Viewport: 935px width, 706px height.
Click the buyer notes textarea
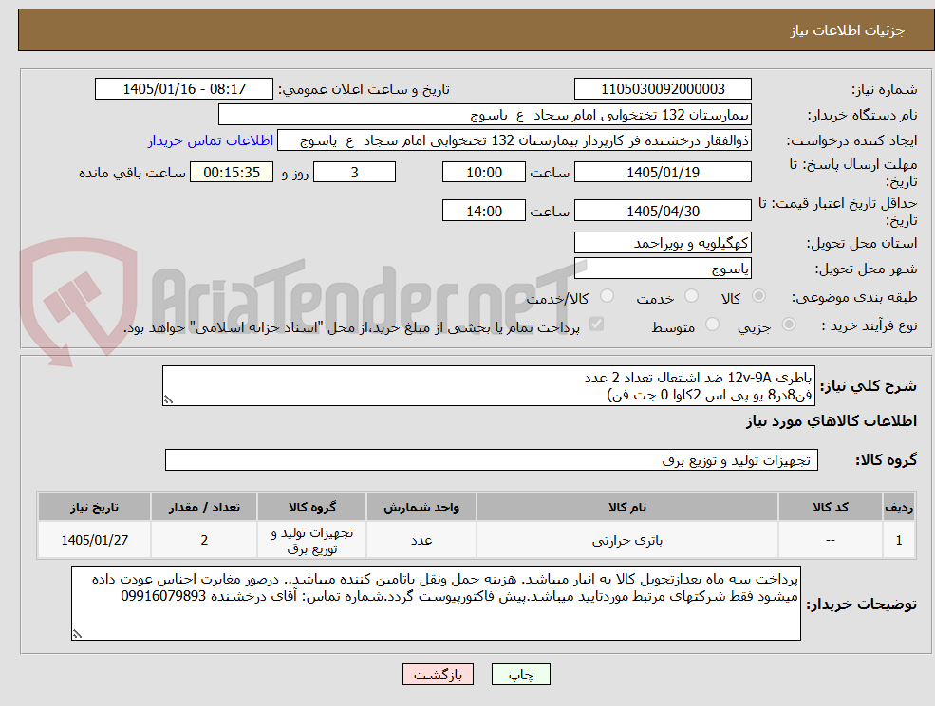point(436,603)
